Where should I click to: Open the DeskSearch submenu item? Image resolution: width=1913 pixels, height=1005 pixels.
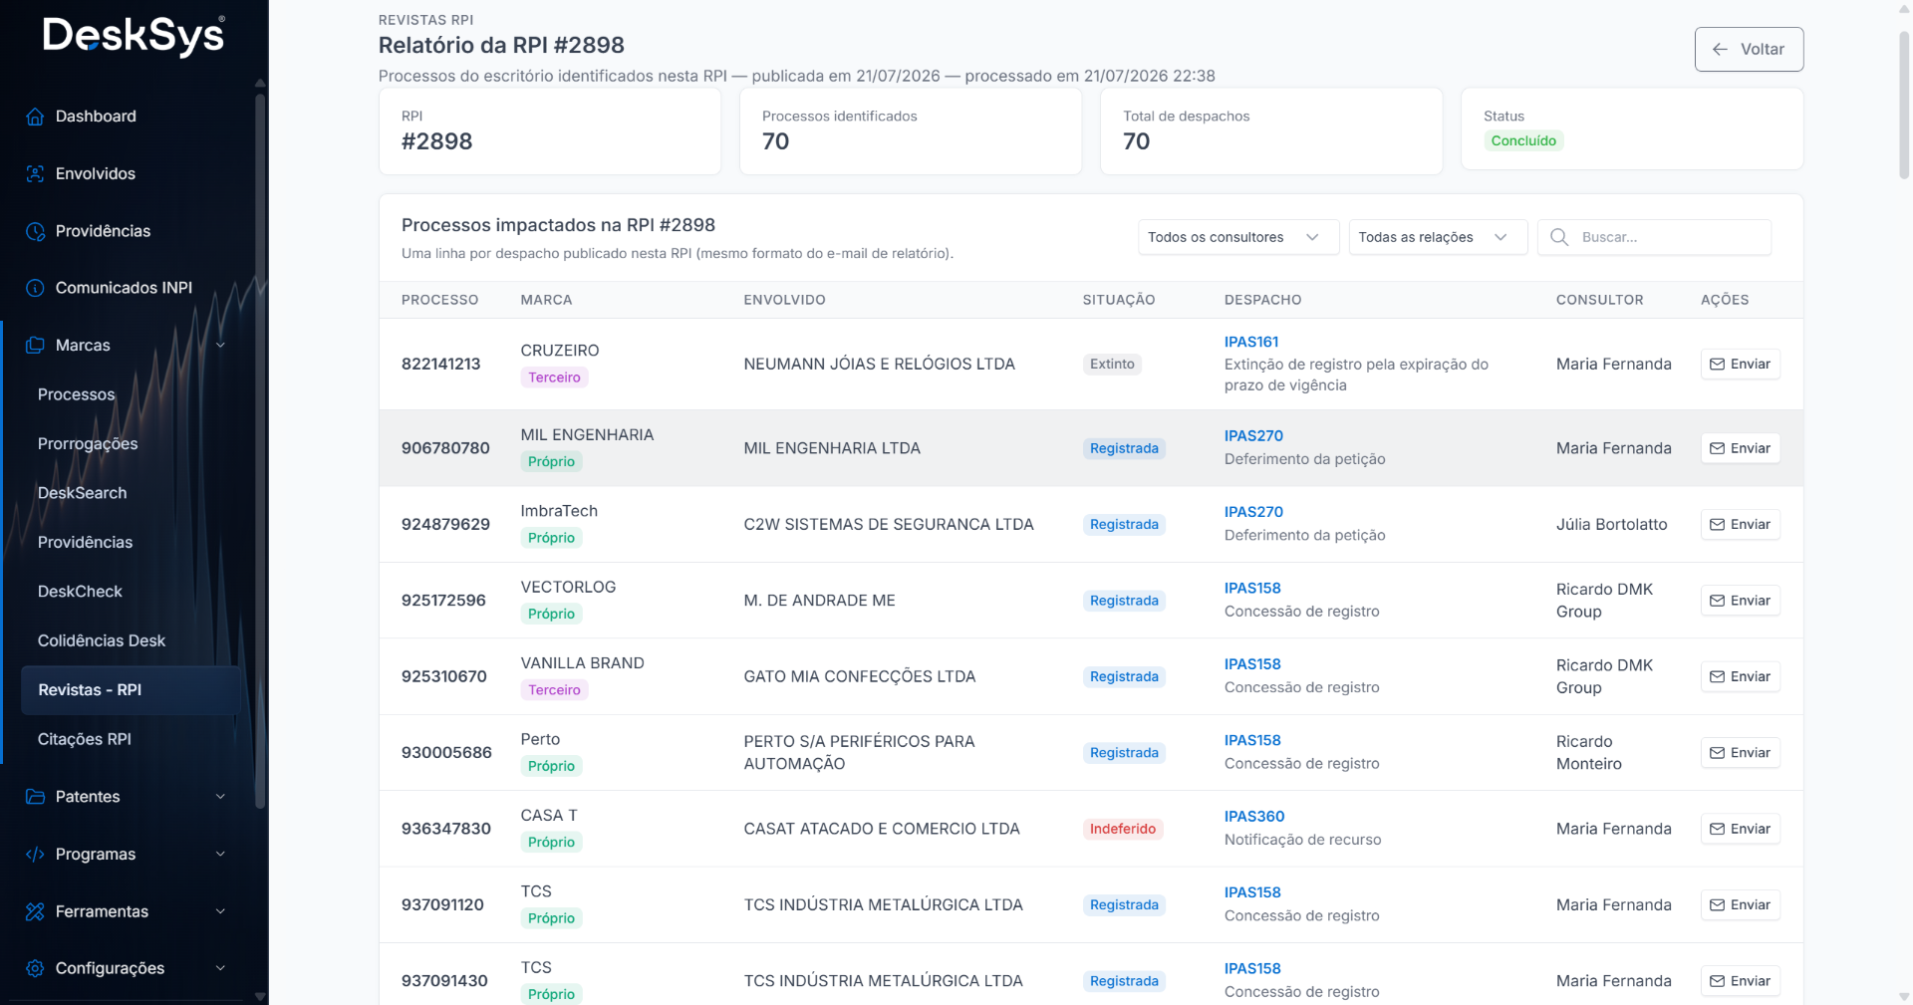(x=83, y=493)
